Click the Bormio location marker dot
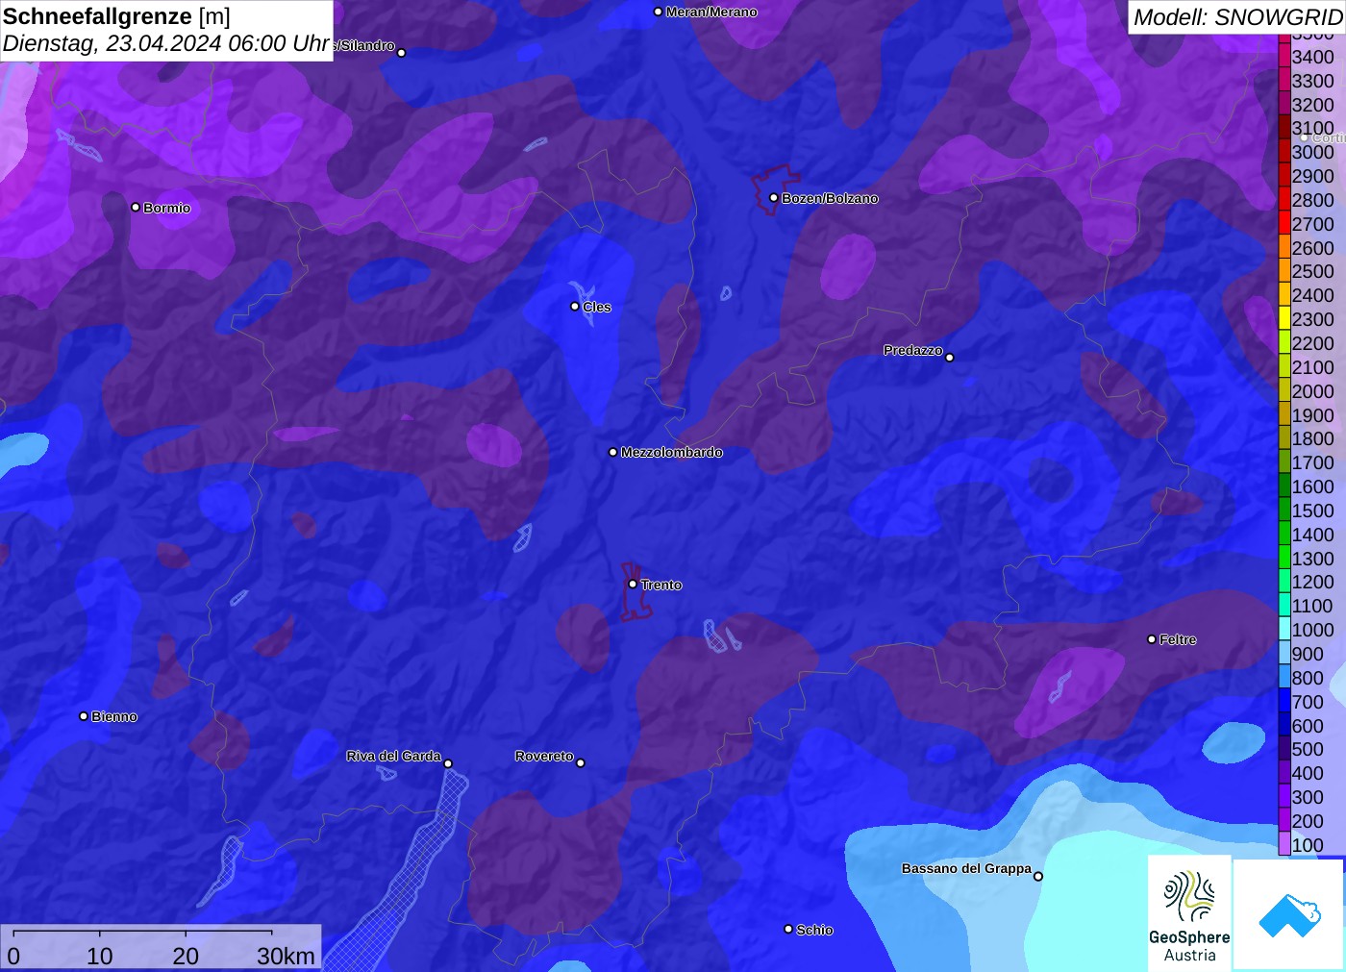 click(136, 208)
